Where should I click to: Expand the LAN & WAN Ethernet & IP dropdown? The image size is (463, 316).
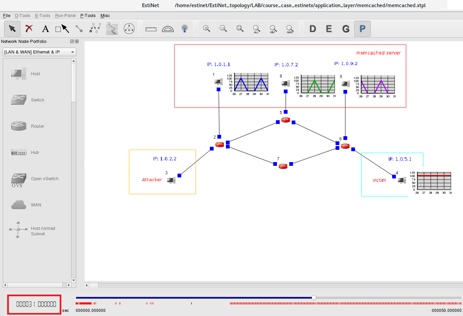[x=40, y=52]
